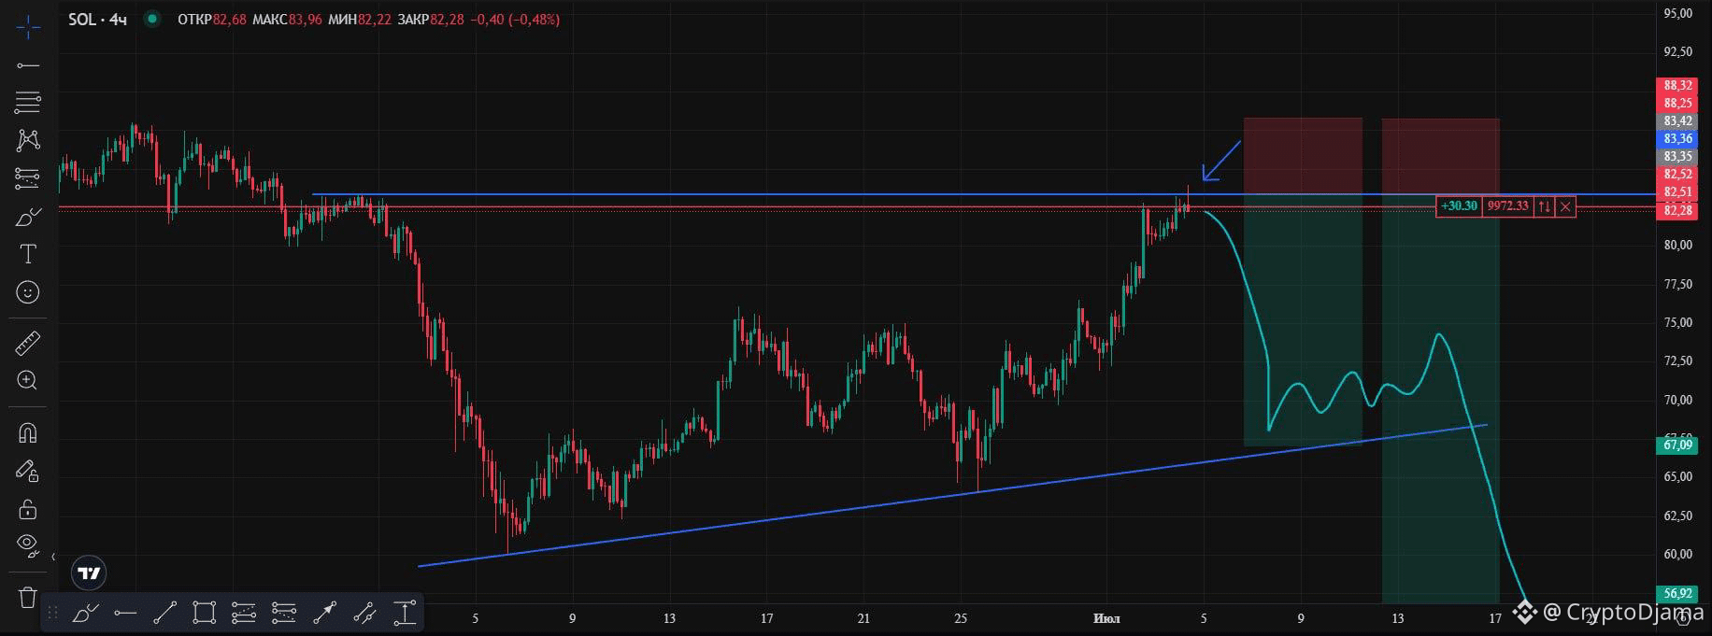Collapse the left drawing toolbar arrow
Viewport: 1712px width, 636px height.
[x=53, y=558]
